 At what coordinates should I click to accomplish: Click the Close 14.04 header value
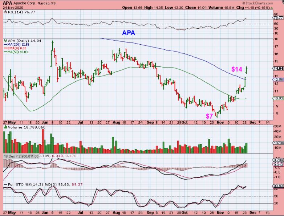tap(196, 8)
